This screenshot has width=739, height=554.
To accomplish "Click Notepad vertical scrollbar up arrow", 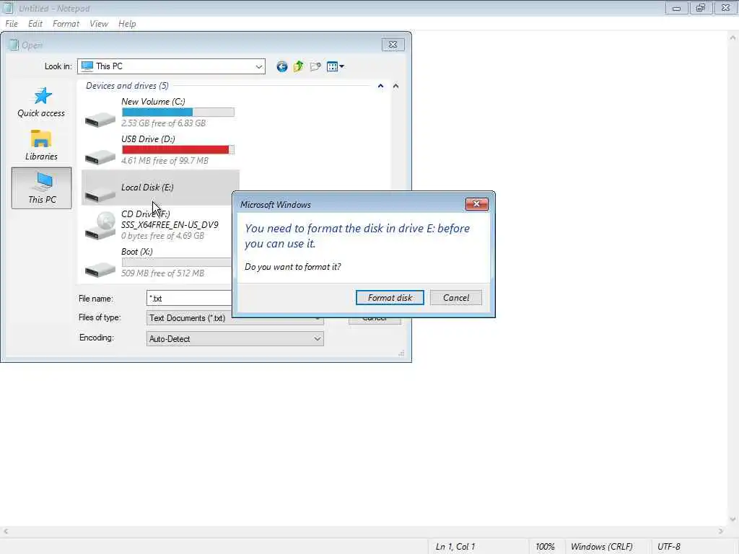I will coord(733,38).
